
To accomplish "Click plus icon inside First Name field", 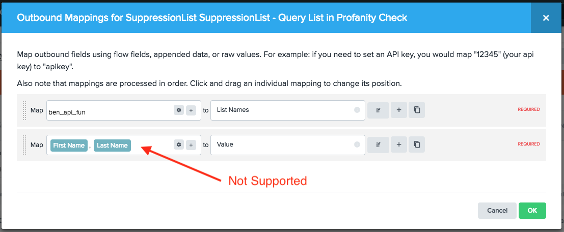I will [x=191, y=145].
